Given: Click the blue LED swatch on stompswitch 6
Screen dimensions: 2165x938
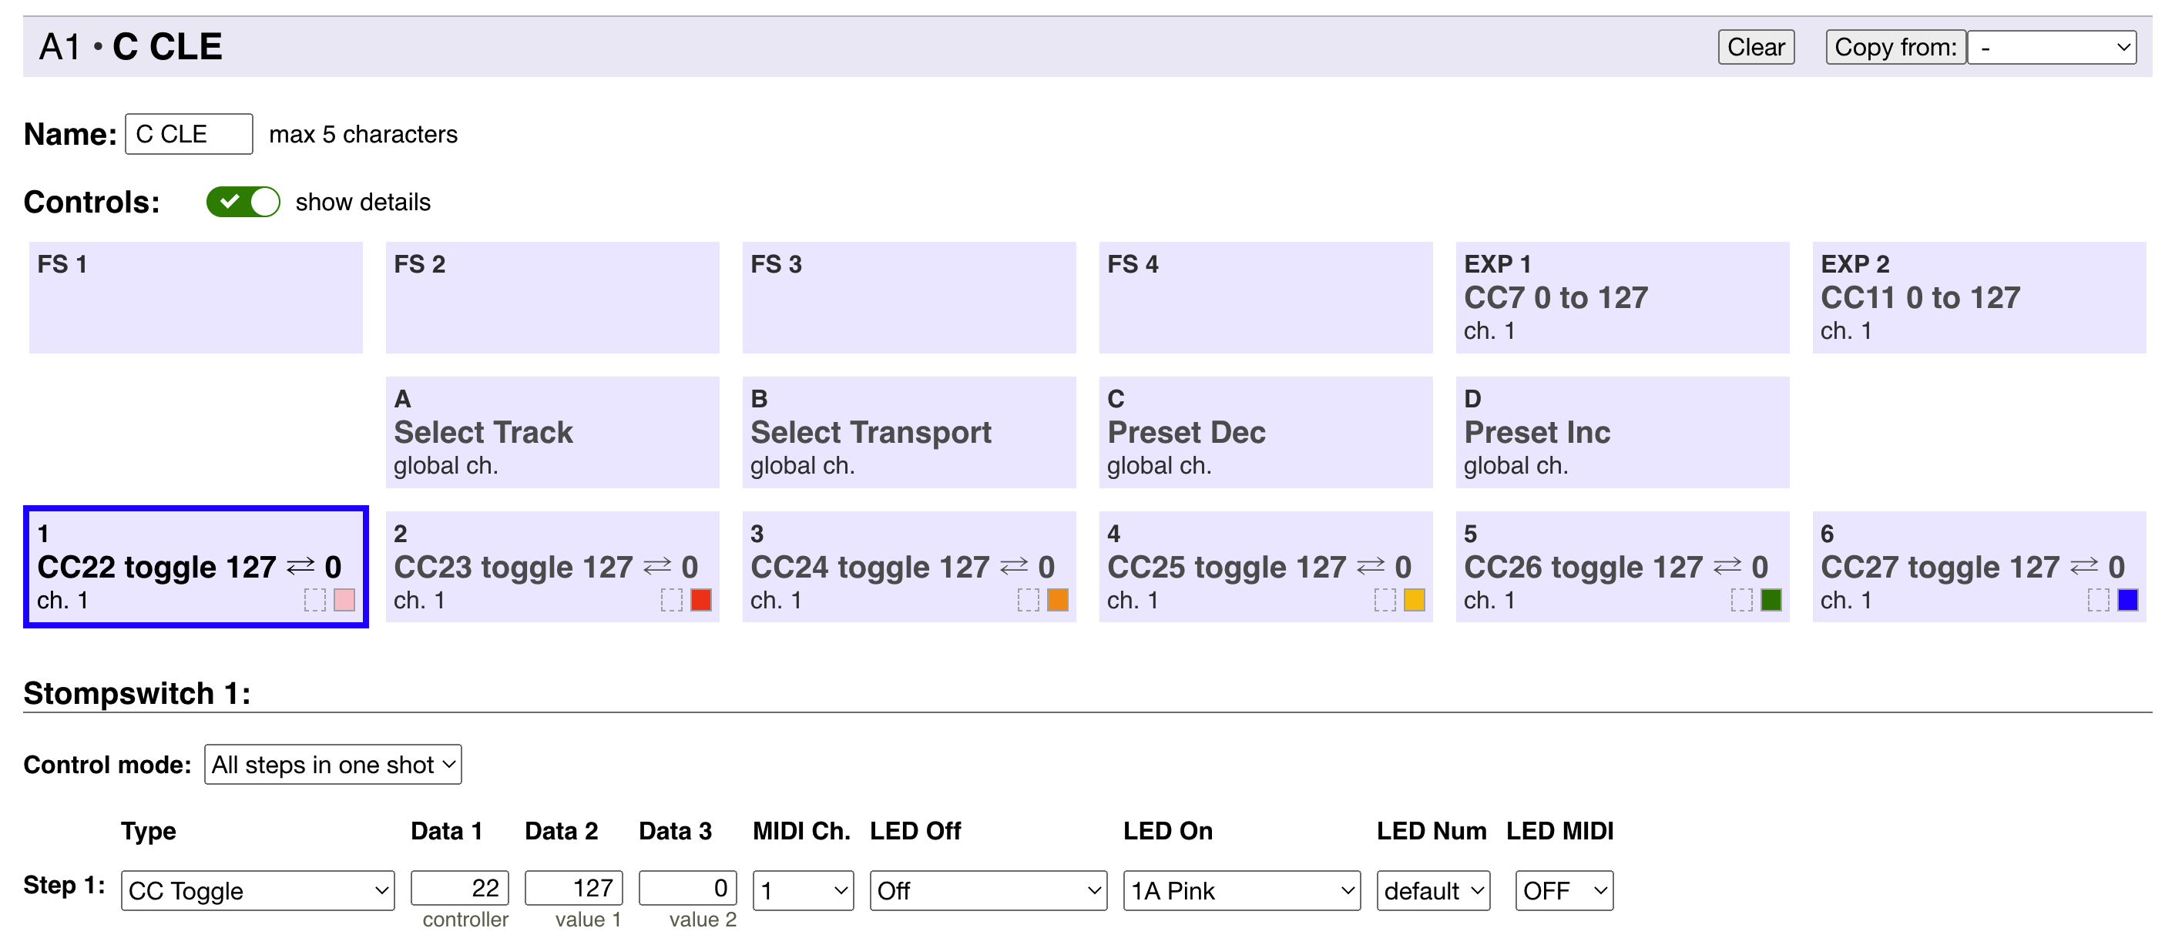Looking at the screenshot, I should coord(2128,600).
